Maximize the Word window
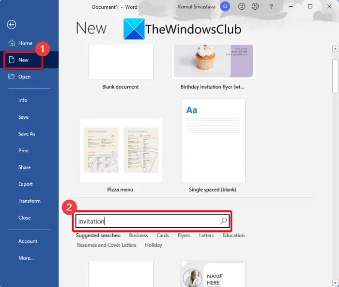Screen dimensions: 339x287 310,6
